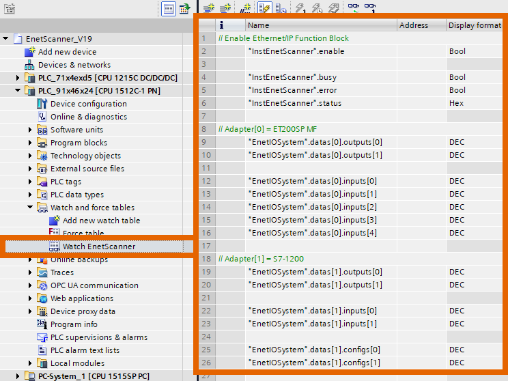
Task: Click the OPC UA communication icon
Action: [x=42, y=285]
